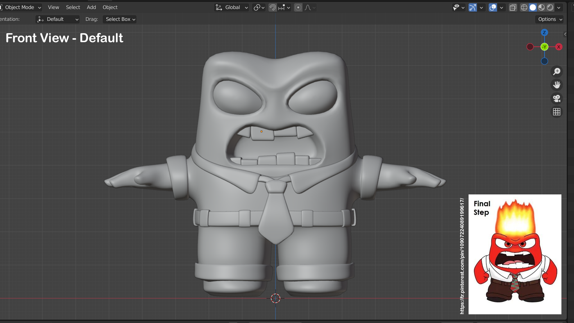Open the Default orientation dropdown
The height and width of the screenshot is (323, 574).
pos(58,19)
